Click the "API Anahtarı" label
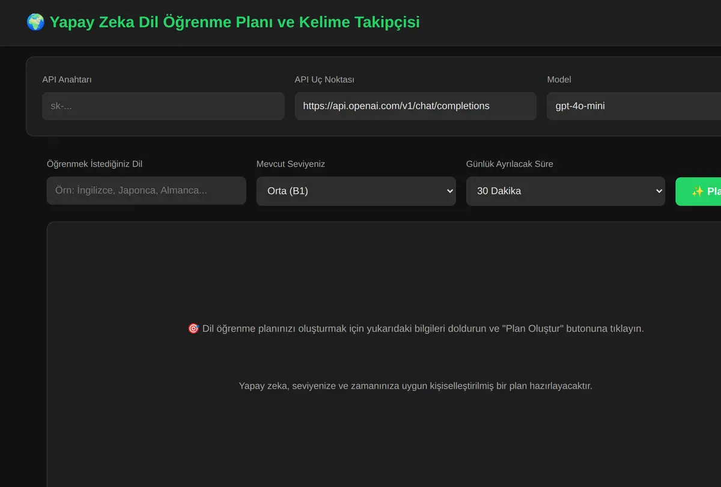Viewport: 721px width, 487px height. click(x=67, y=79)
